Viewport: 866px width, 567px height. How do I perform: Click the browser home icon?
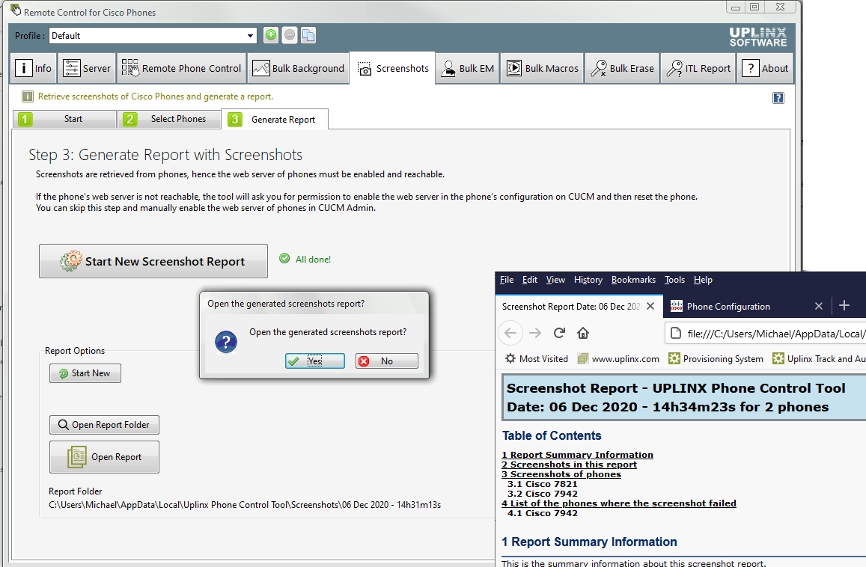(583, 333)
